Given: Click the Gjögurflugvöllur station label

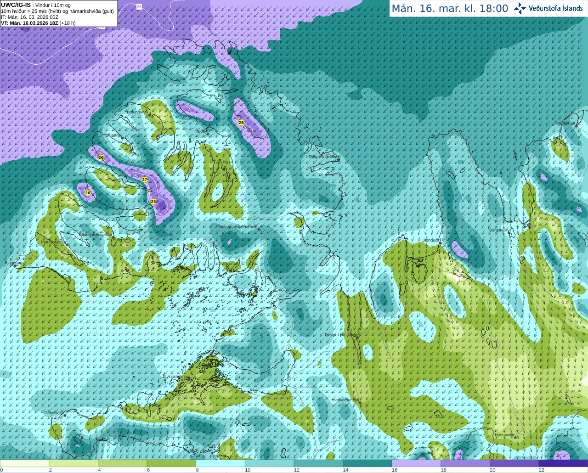Looking at the screenshot, I should coord(324,157).
